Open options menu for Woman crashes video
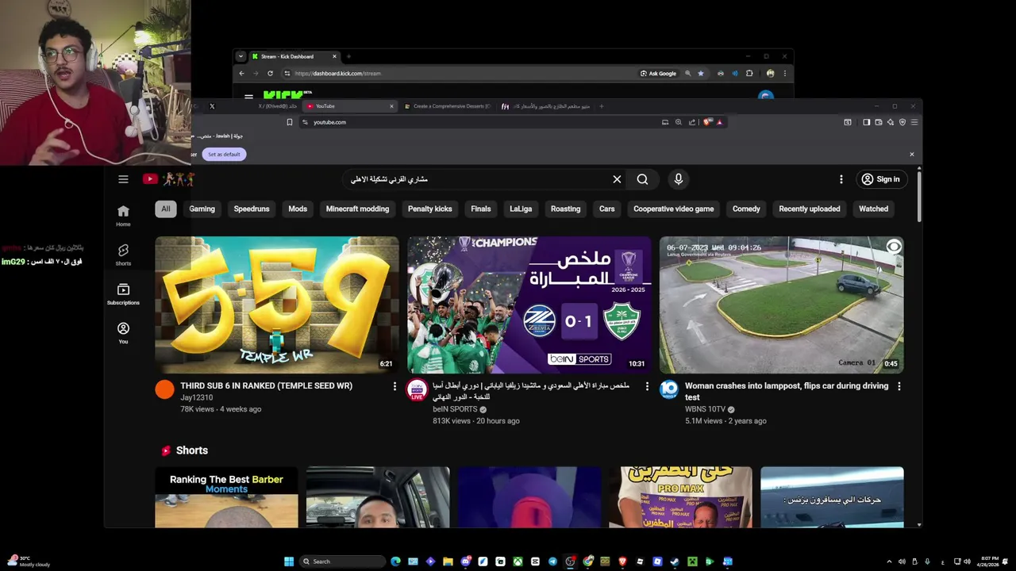Image resolution: width=1016 pixels, height=571 pixels. click(899, 386)
